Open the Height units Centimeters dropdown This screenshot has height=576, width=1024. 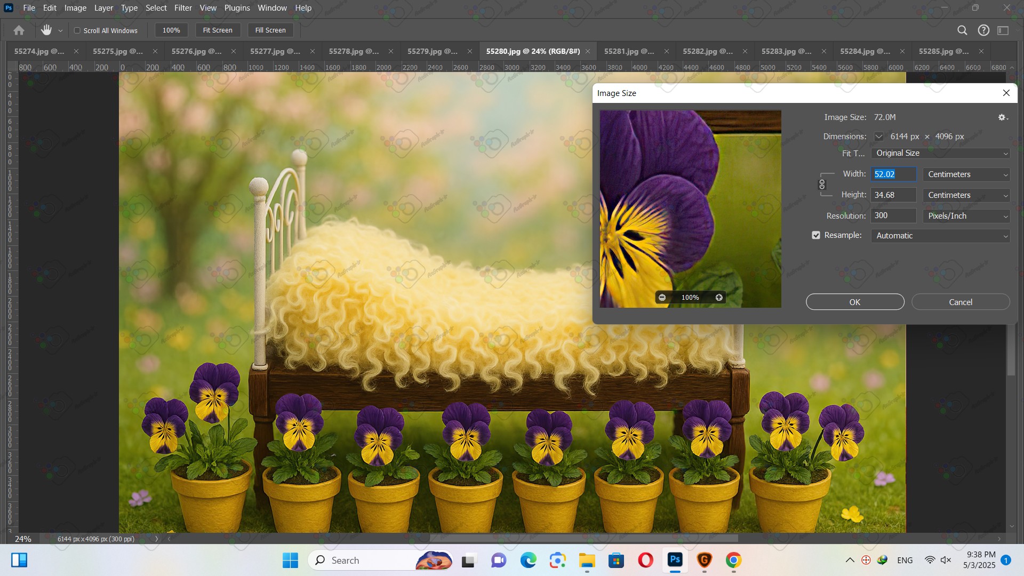point(966,195)
